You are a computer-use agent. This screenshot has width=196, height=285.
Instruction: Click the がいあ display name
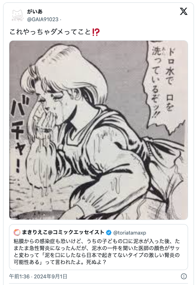tap(35, 11)
